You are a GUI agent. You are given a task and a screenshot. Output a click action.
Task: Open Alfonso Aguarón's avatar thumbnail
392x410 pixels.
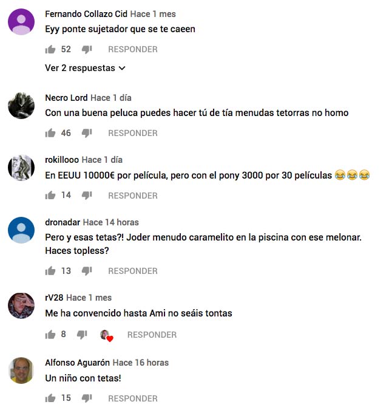[21, 371]
